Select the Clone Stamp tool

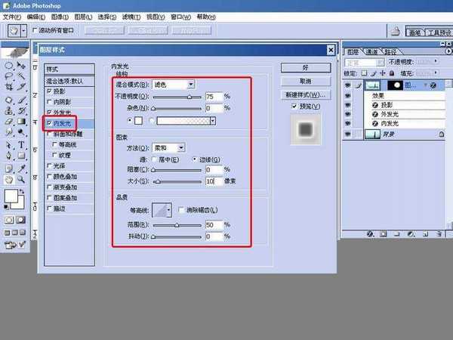(x=8, y=110)
